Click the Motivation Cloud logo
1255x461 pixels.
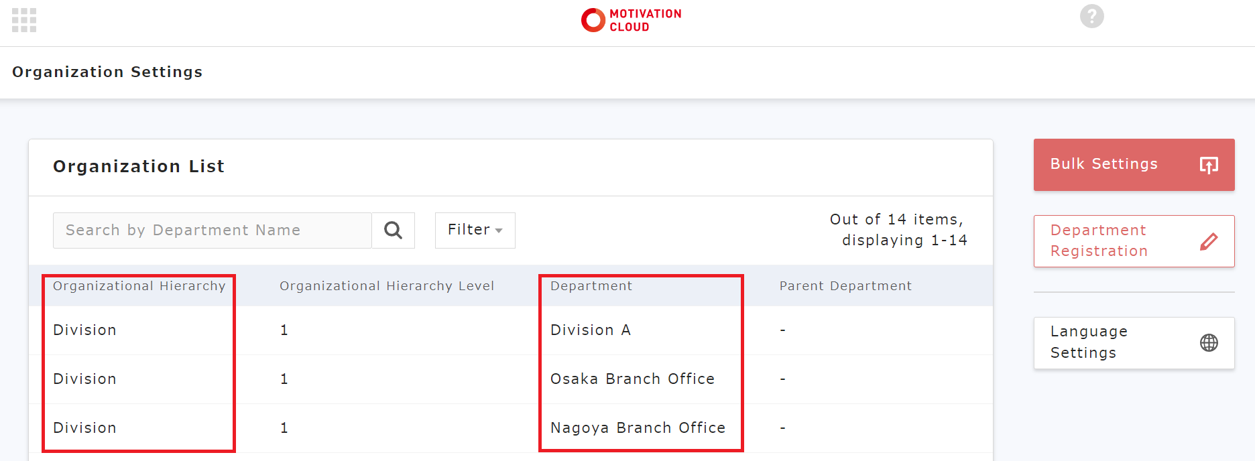[631, 20]
